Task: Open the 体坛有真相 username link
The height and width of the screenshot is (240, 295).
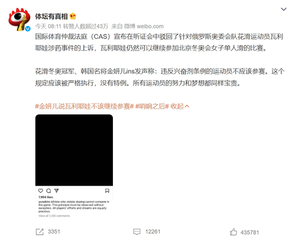Action: pyautogui.click(x=51, y=16)
